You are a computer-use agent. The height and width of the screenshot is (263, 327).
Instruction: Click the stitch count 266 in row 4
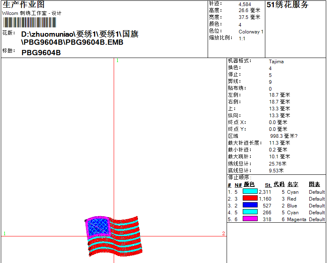click(x=267, y=213)
